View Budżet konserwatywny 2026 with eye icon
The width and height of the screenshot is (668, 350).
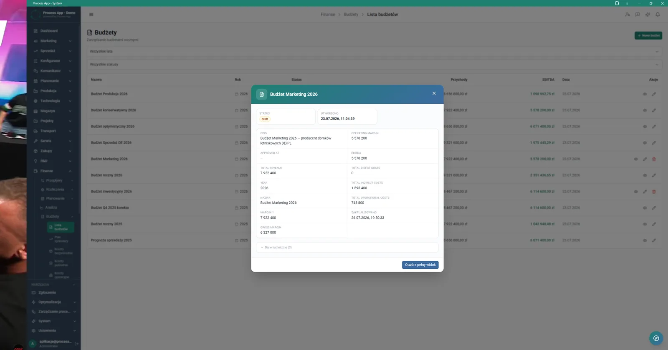(645, 110)
